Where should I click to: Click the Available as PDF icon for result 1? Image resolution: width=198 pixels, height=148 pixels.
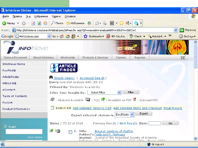click(51, 131)
